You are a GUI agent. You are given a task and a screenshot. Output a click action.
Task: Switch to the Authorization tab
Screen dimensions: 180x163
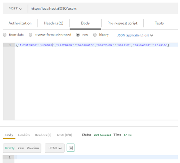(x=20, y=23)
